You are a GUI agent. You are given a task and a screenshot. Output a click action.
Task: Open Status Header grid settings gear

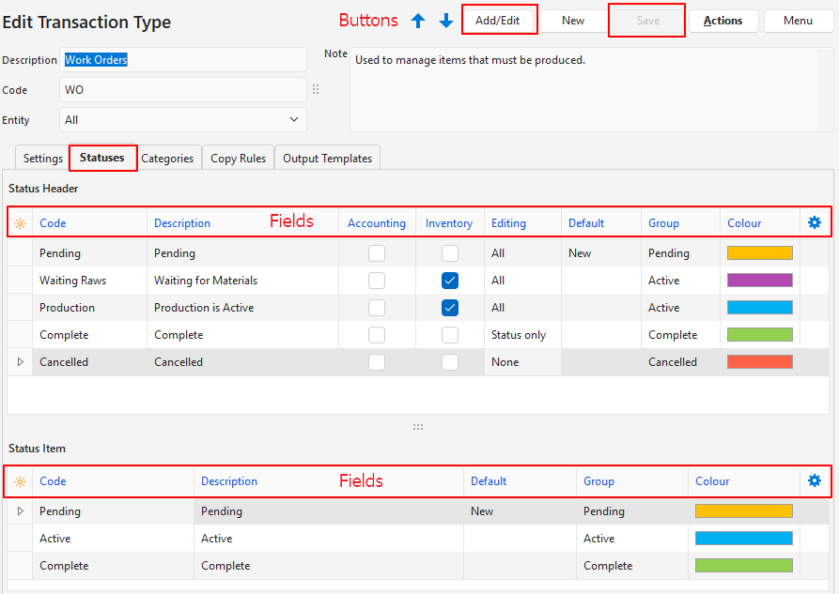[x=815, y=222]
